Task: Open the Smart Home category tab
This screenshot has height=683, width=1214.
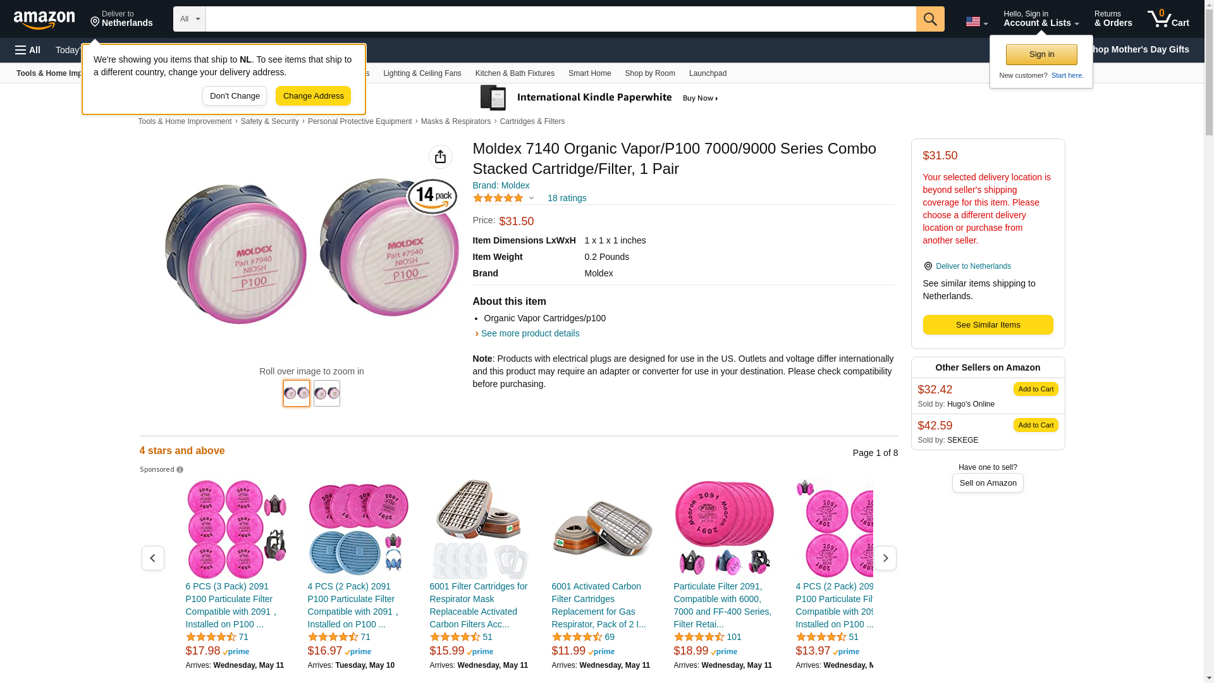Action: tap(589, 73)
